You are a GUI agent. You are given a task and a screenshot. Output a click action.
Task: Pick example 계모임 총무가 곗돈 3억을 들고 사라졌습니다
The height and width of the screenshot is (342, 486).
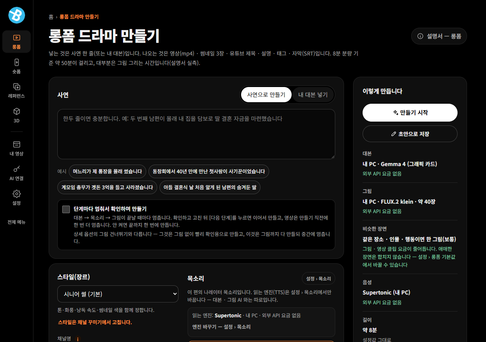107,187
